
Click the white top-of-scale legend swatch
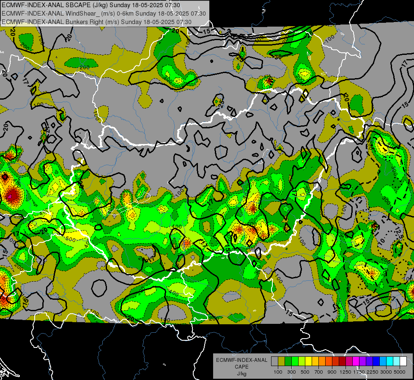[x=403, y=361]
